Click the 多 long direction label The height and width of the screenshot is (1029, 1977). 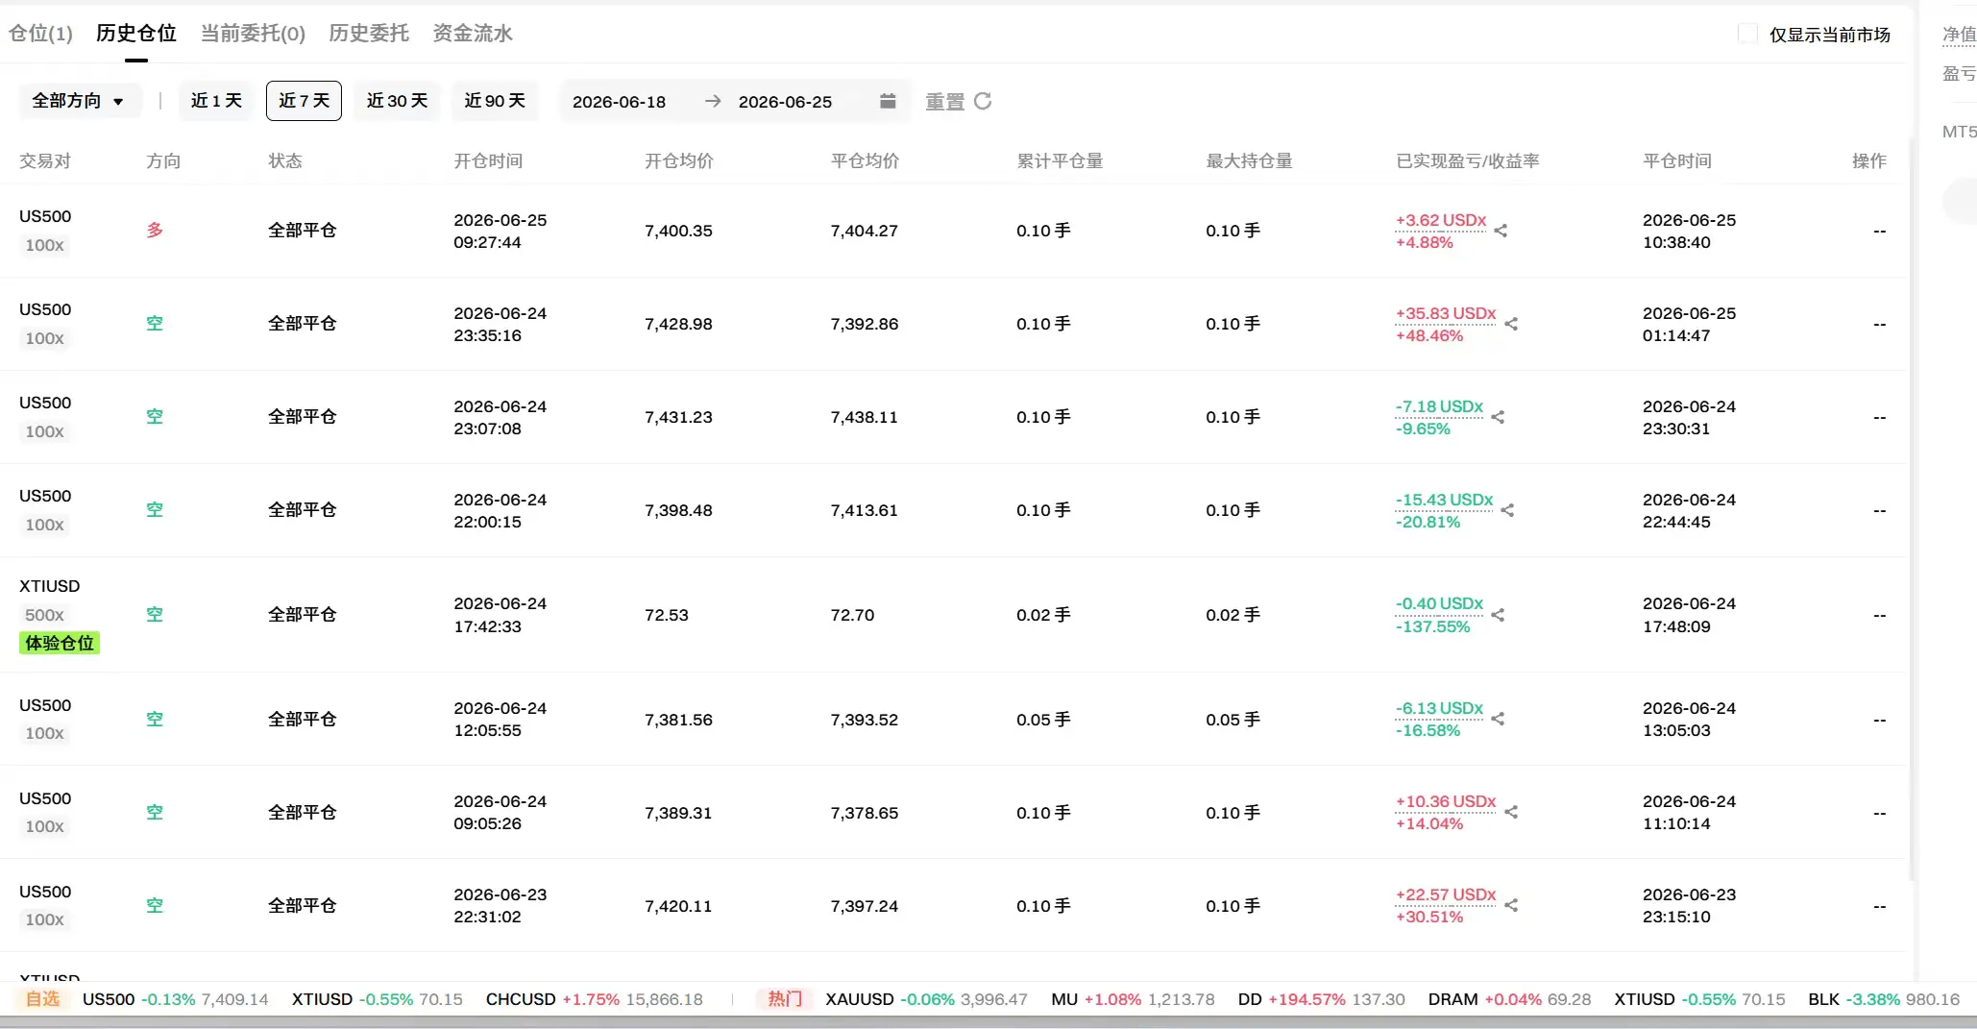pyautogui.click(x=155, y=231)
